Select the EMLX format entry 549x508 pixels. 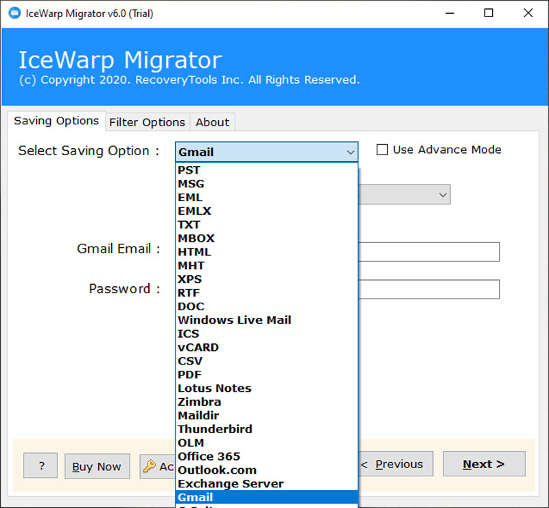point(266,211)
